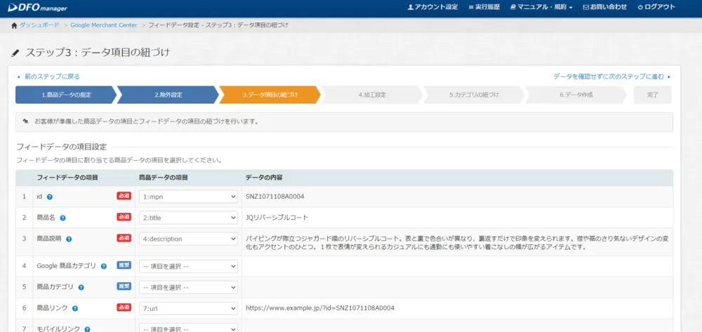Viewport: 702px width, 332px height.
Task: Click the Google 商品カテゴリ row label
Action: click(x=66, y=266)
